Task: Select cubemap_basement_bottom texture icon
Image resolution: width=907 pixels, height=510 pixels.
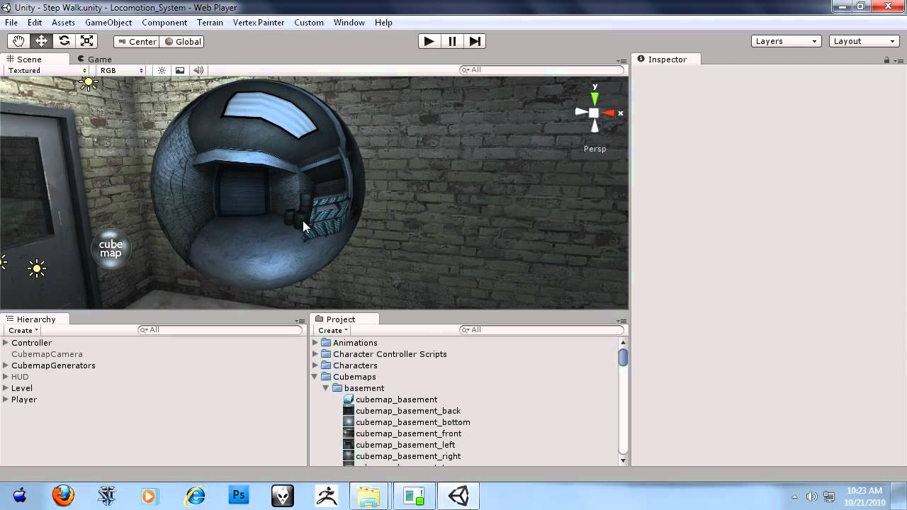Action: tap(348, 422)
